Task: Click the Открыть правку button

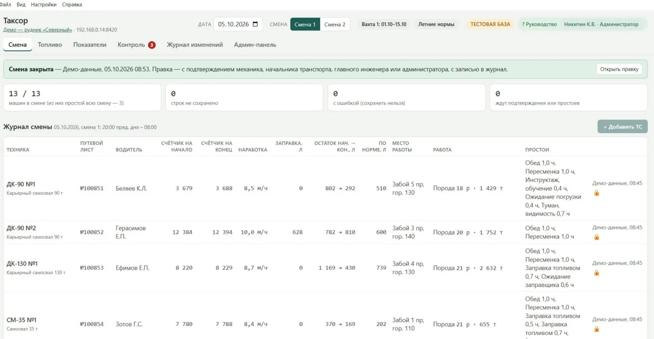Action: [619, 69]
